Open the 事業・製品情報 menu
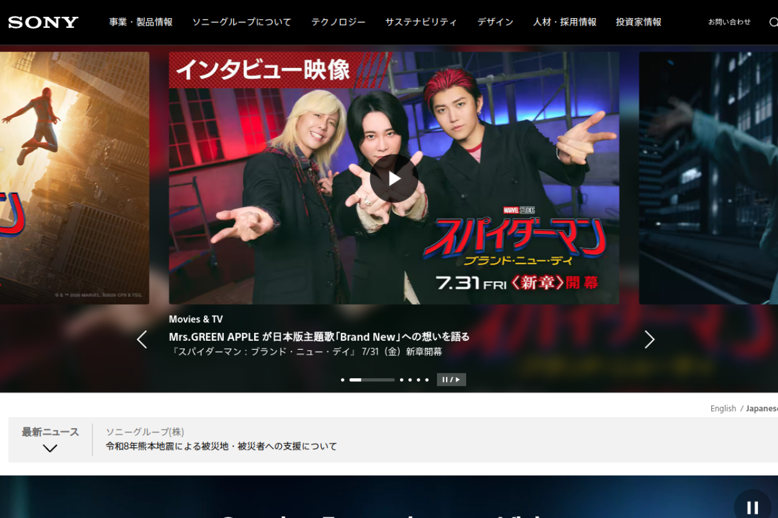Screen dimensions: 778x518 pyautogui.click(x=141, y=22)
